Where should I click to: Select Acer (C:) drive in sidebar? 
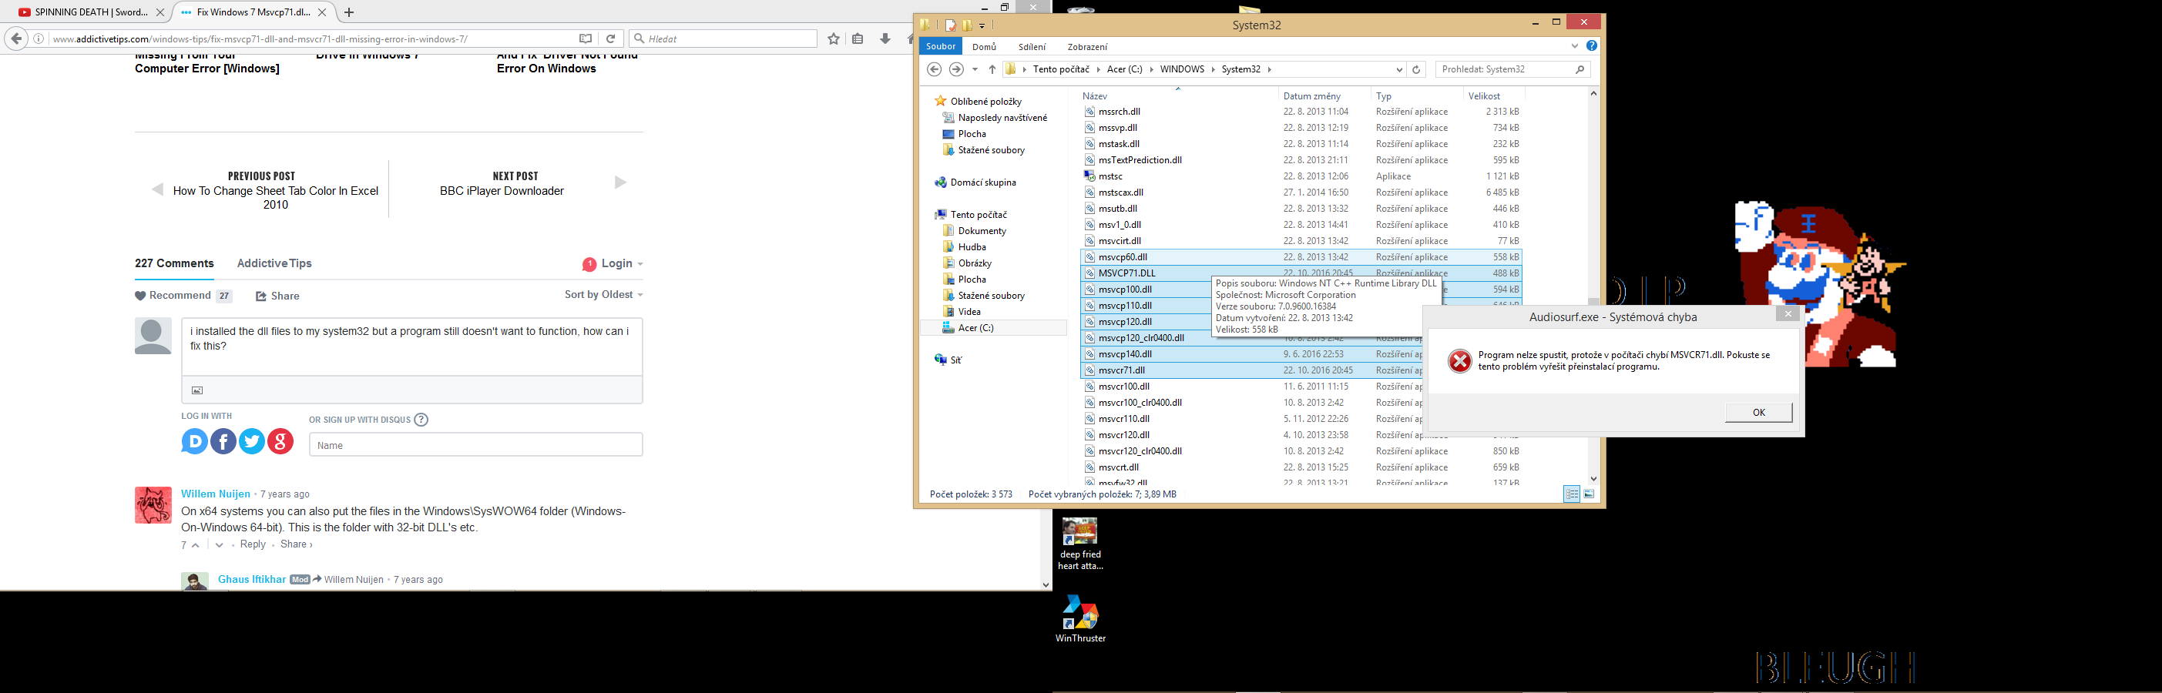975,328
